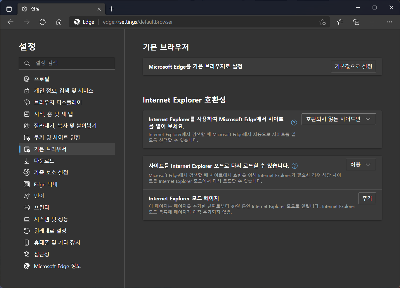Click the address bar URL text
Viewport: 400px width, 288px height.
tap(138, 22)
